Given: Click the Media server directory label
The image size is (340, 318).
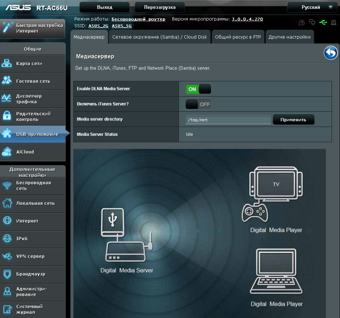Looking at the screenshot, I should coord(100,119).
